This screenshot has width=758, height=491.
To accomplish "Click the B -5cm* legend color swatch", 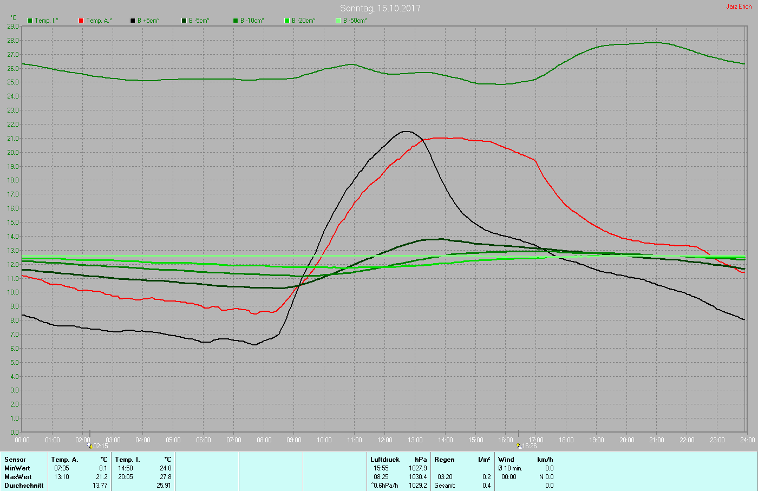I will click(x=184, y=21).
